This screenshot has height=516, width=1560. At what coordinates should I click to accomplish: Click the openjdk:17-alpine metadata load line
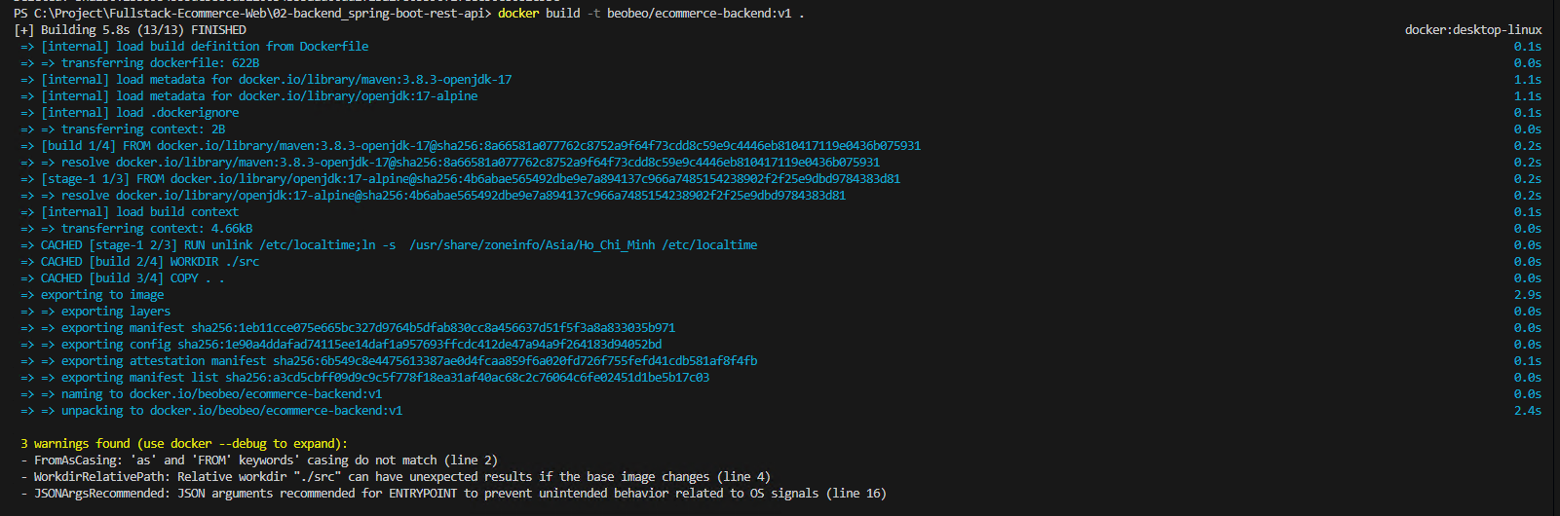(x=259, y=96)
